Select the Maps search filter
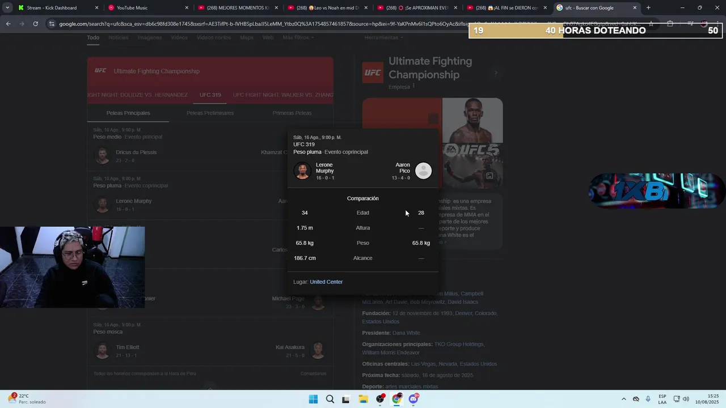Image resolution: width=726 pixels, height=408 pixels. click(247, 37)
